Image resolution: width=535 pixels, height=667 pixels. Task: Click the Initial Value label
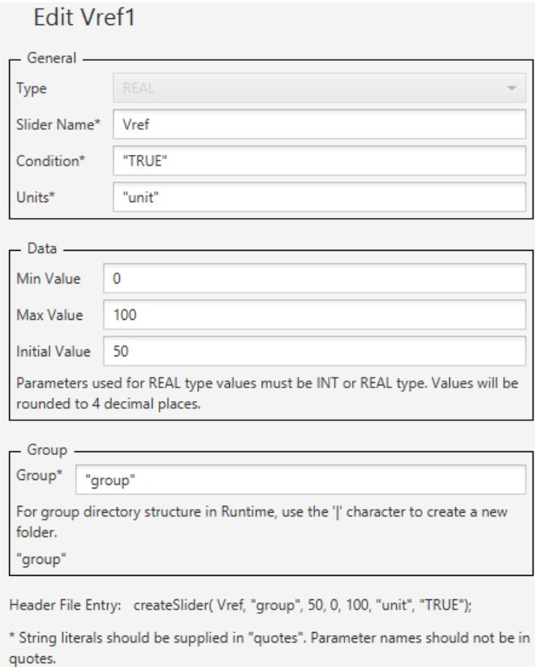[x=52, y=352]
